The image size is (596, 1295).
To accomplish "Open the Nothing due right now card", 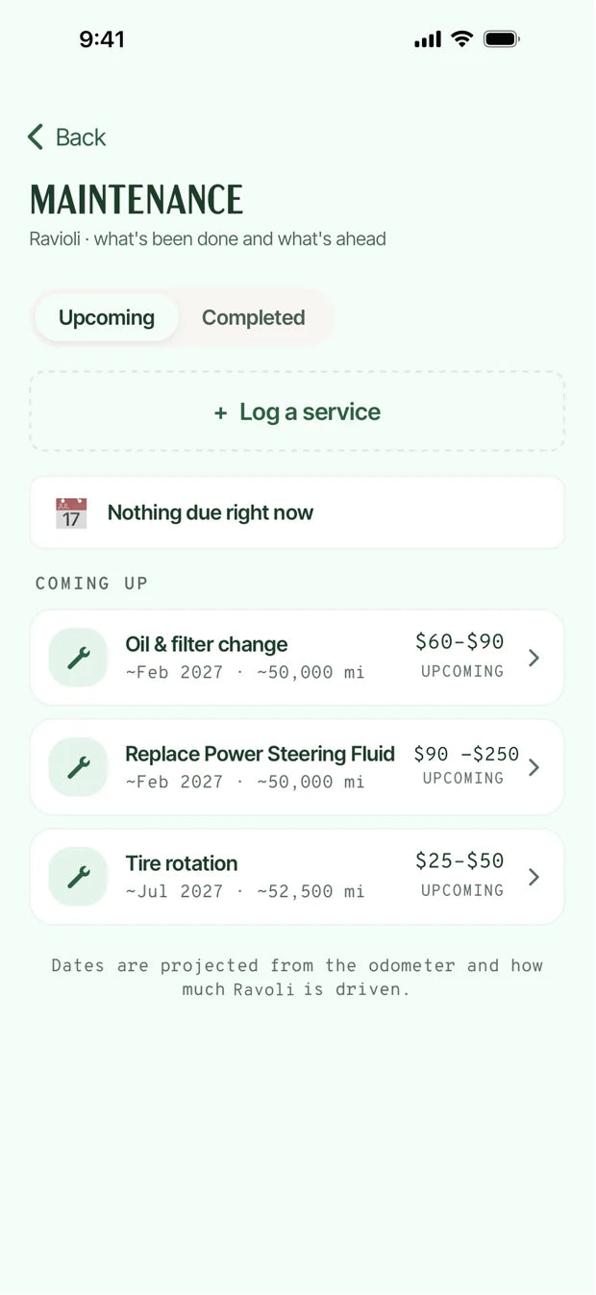I will (297, 512).
